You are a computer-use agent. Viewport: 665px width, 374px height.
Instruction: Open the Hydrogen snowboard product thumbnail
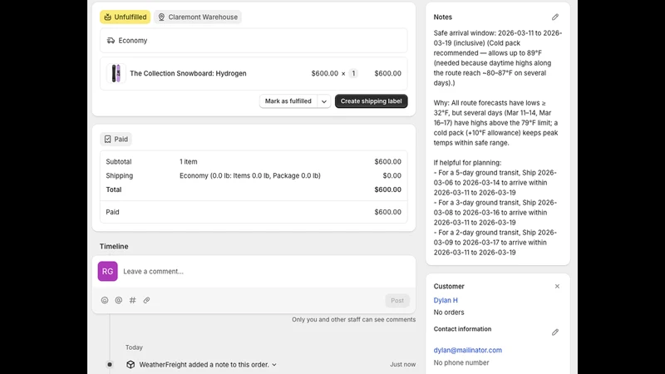click(x=116, y=73)
